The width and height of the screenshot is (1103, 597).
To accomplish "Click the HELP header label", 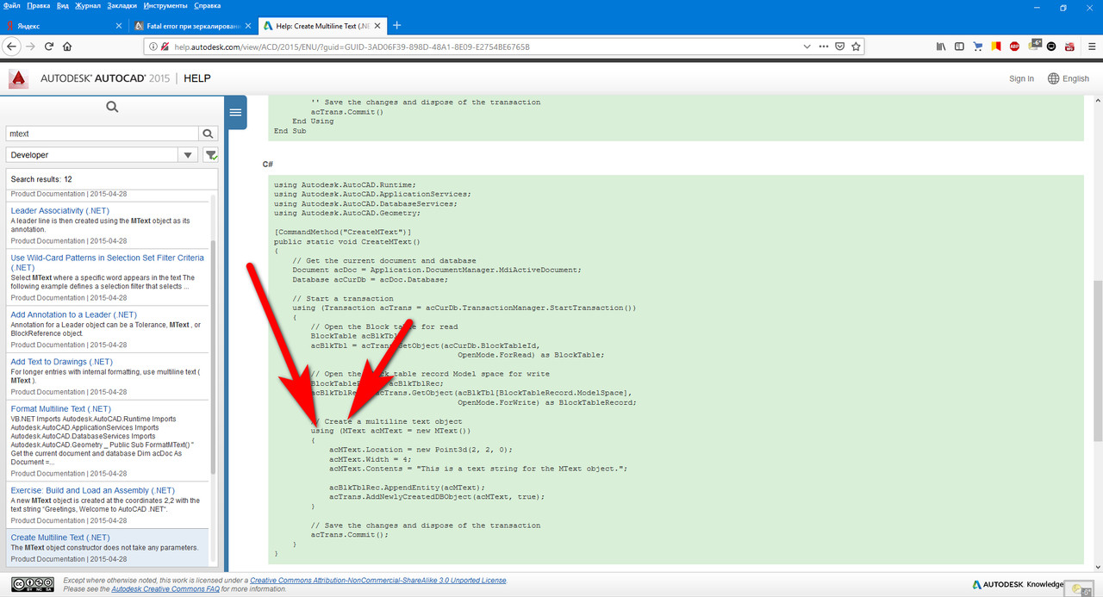I will (197, 78).
